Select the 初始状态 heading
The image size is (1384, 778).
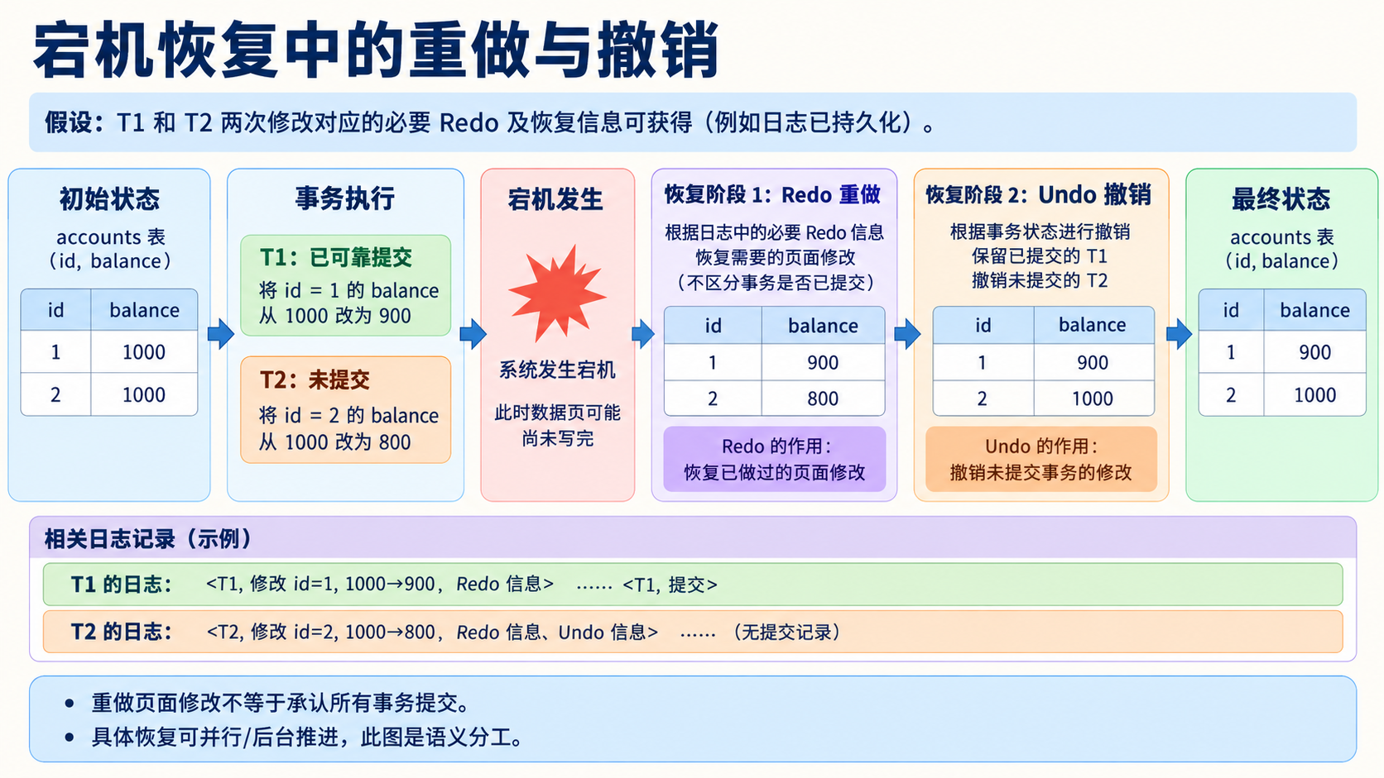pyautogui.click(x=109, y=198)
